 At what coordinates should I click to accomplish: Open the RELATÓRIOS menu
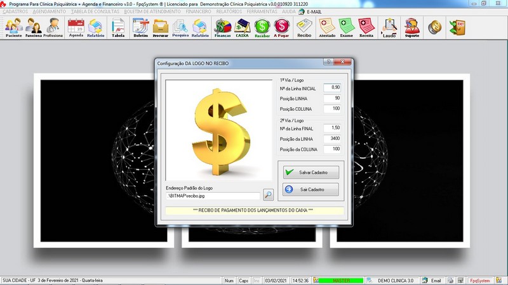(229, 11)
